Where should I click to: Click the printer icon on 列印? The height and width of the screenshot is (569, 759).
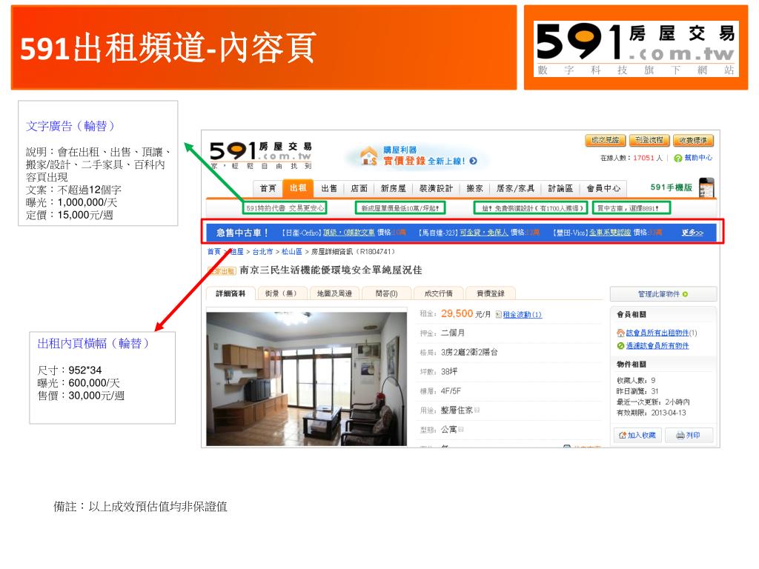pos(680,436)
